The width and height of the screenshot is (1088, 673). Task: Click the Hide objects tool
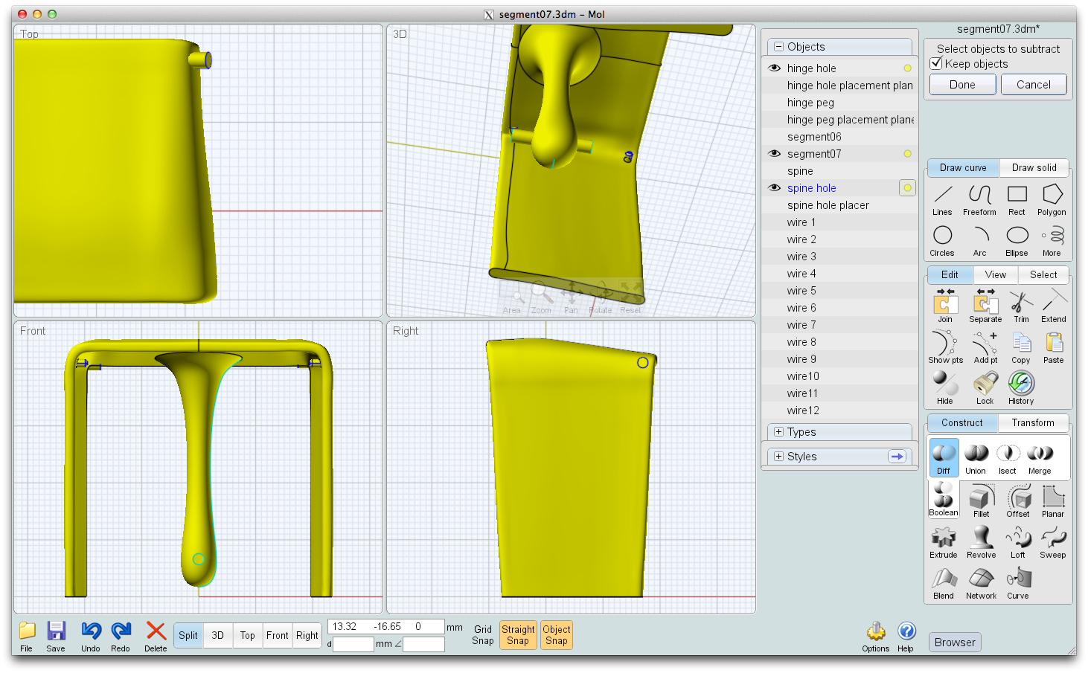coord(945,388)
